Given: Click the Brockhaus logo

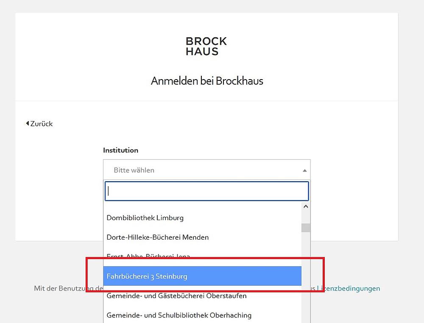Looking at the screenshot, I should pyautogui.click(x=206, y=46).
